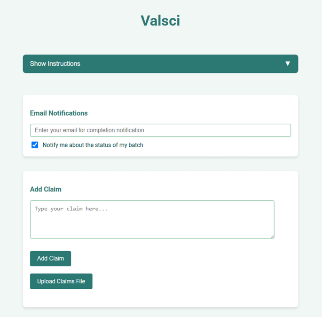Uncheck the batch status notification checkbox
Screen dimensions: 322x317
click(x=35, y=145)
